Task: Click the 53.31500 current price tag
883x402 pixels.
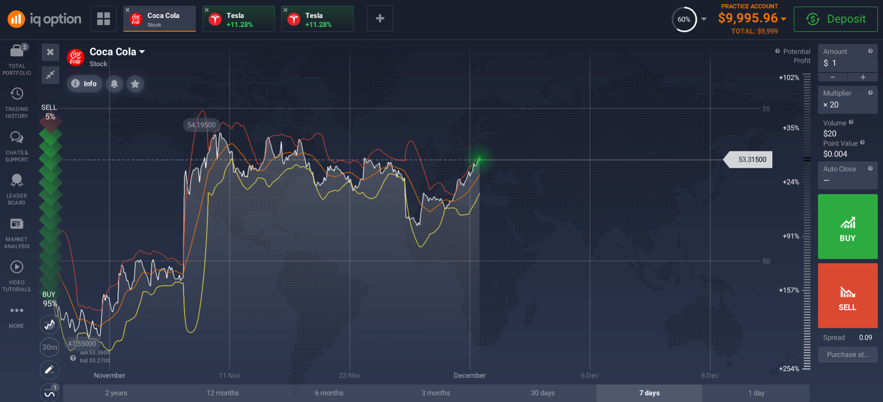Action: 748,160
